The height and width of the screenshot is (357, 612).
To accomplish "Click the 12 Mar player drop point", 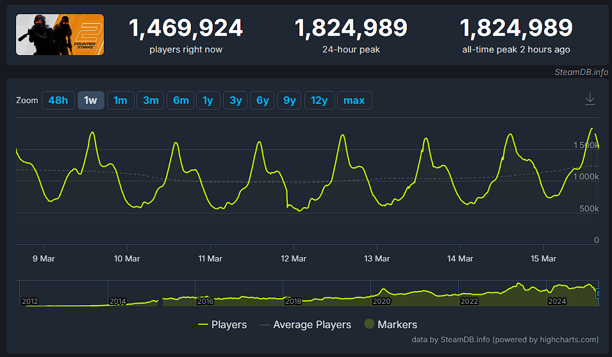I will coord(286,205).
